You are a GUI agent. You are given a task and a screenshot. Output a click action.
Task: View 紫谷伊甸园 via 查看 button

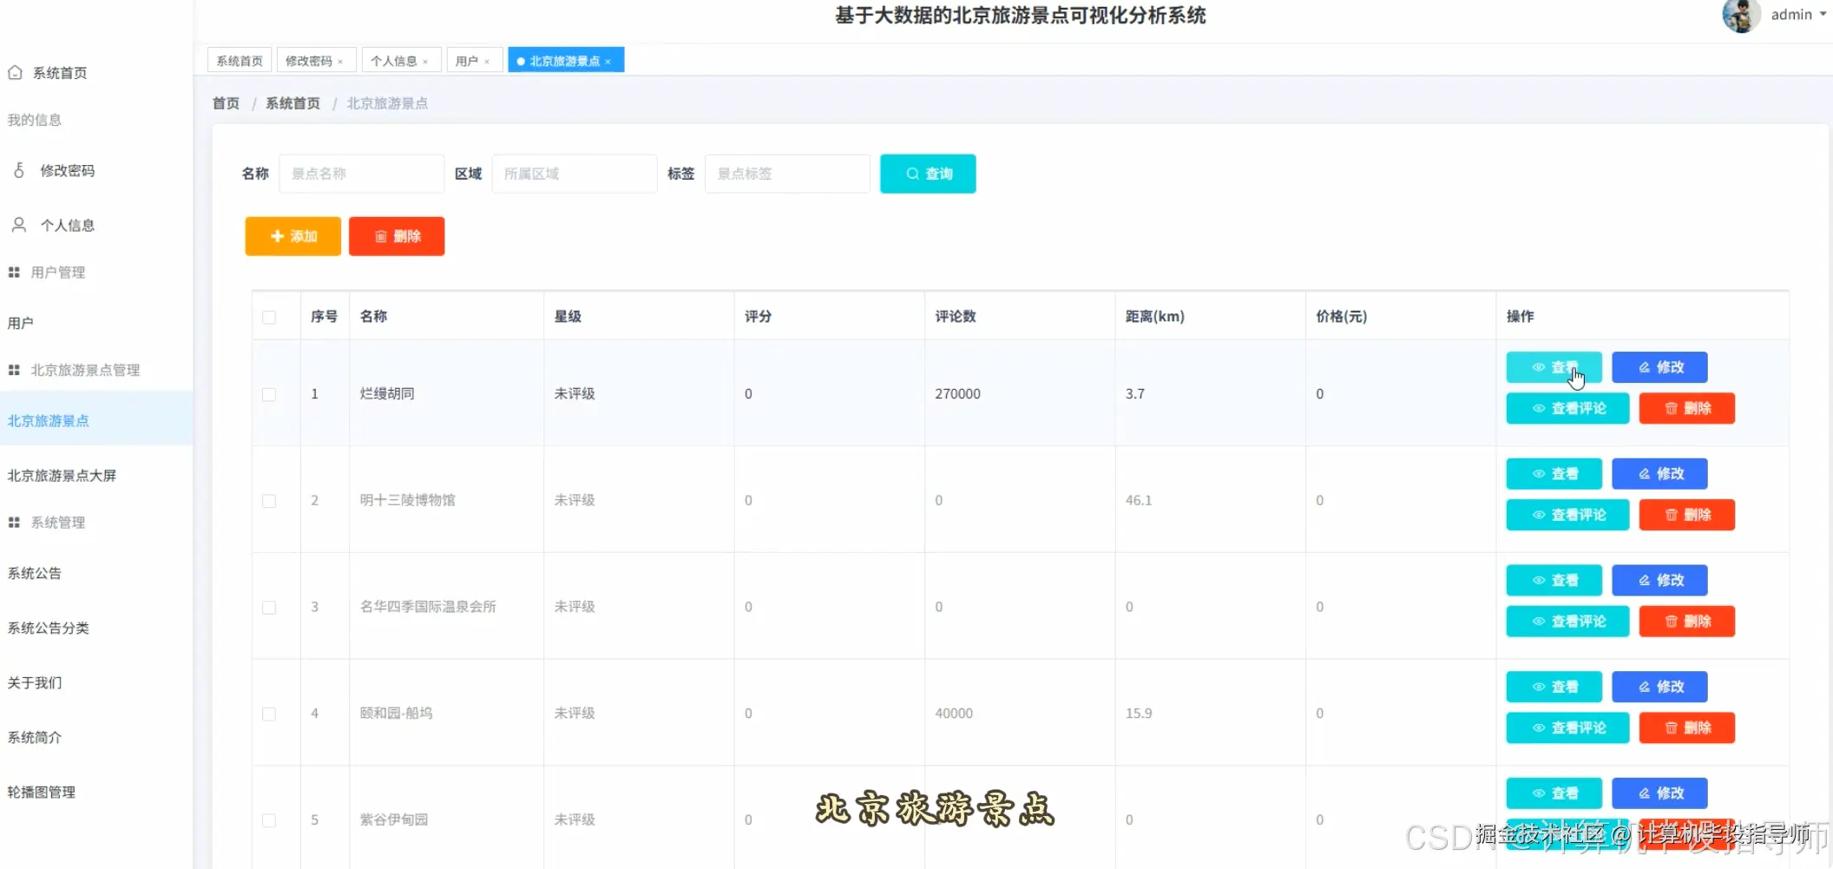[1554, 793]
